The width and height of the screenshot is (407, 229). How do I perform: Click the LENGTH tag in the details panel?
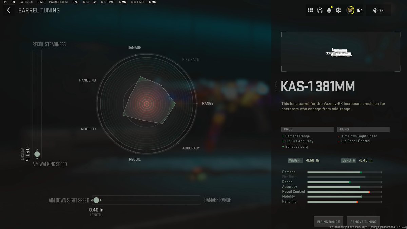point(349,160)
